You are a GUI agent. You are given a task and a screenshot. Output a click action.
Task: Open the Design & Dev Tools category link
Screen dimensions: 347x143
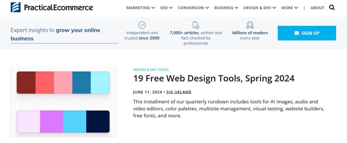(151, 70)
